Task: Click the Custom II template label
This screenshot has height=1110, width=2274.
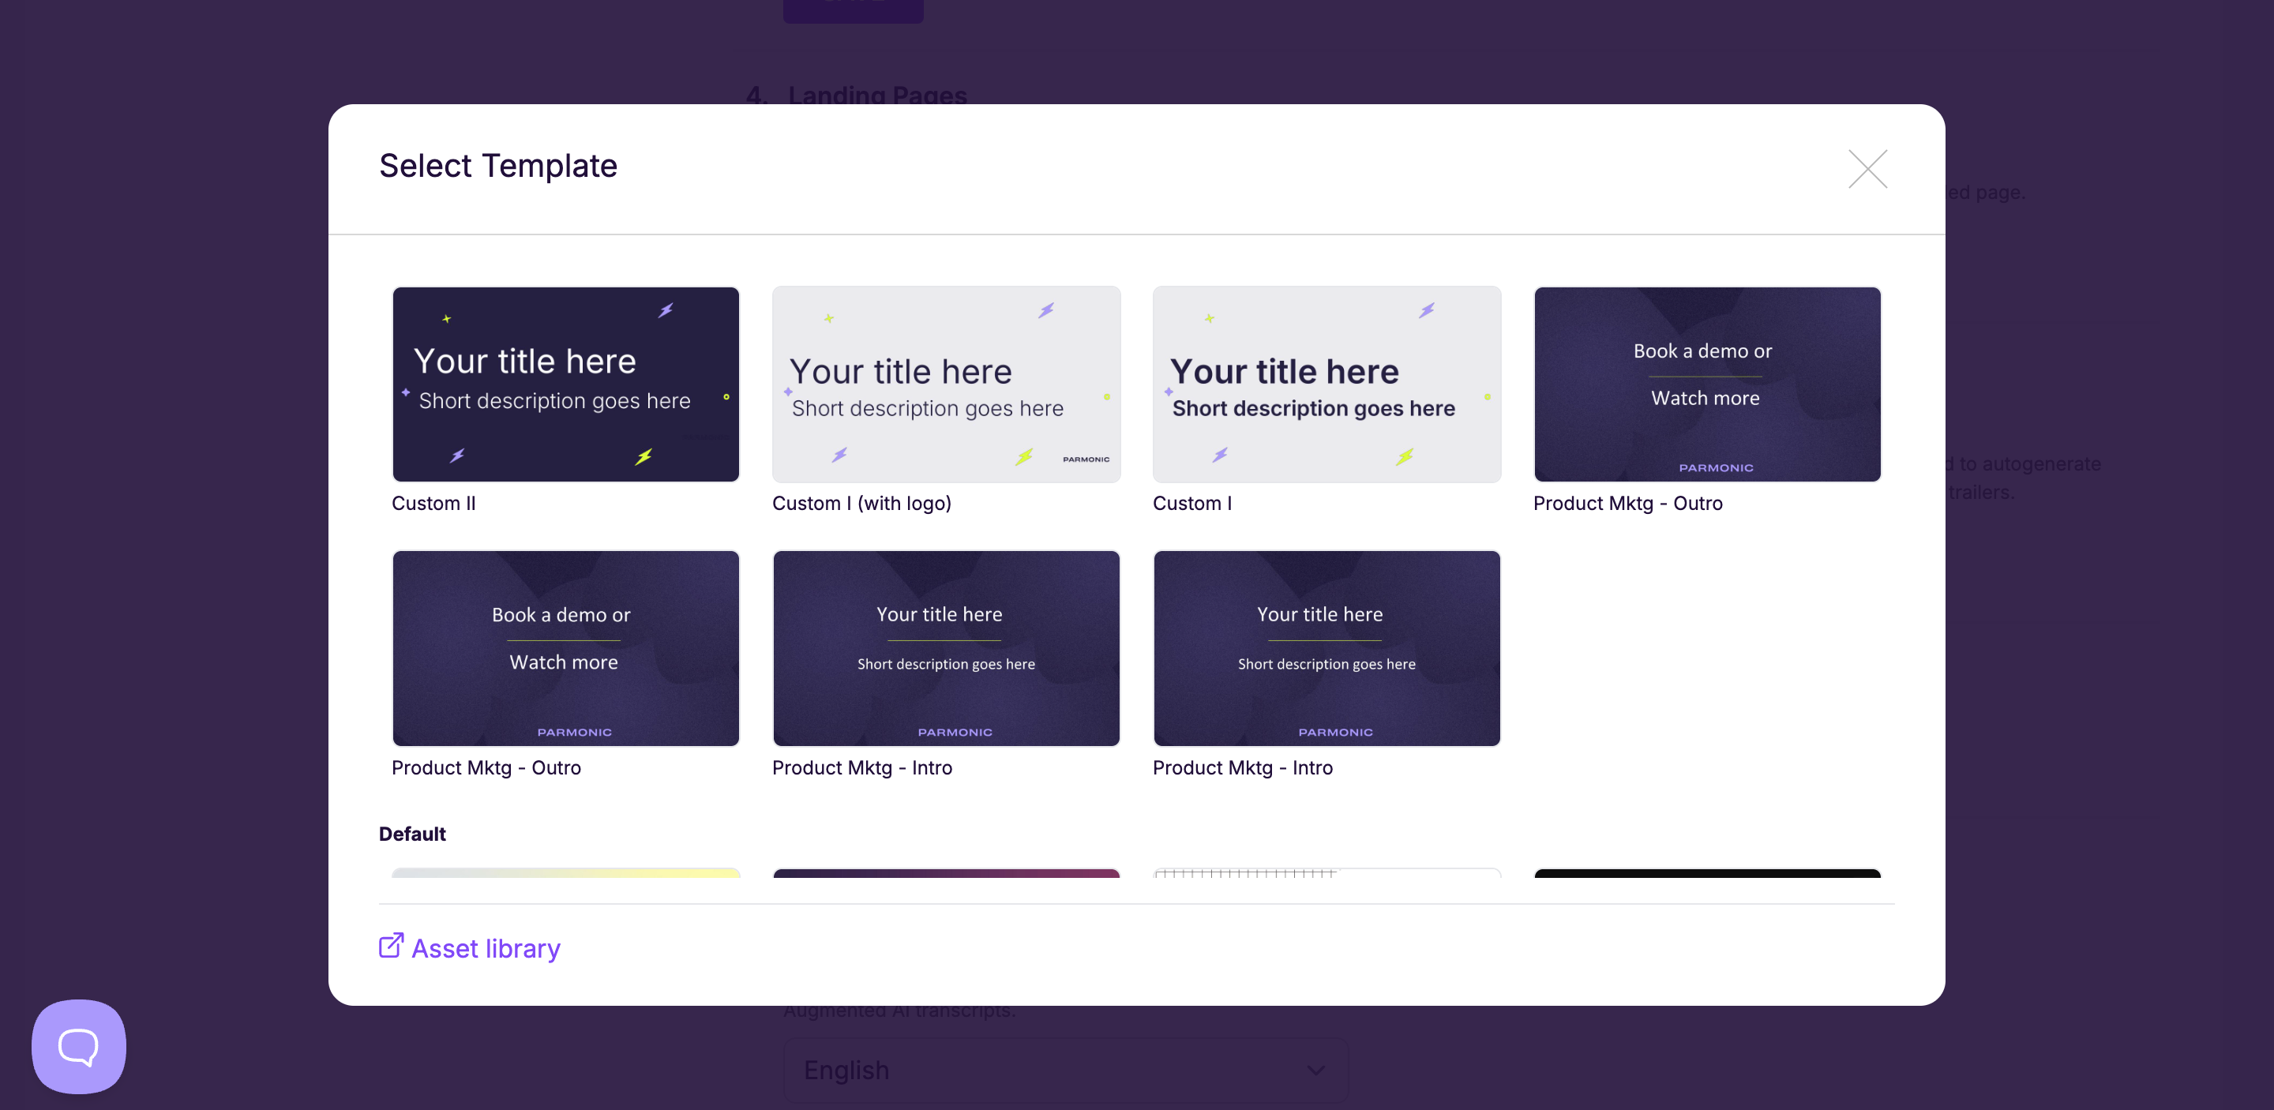Action: pos(433,503)
